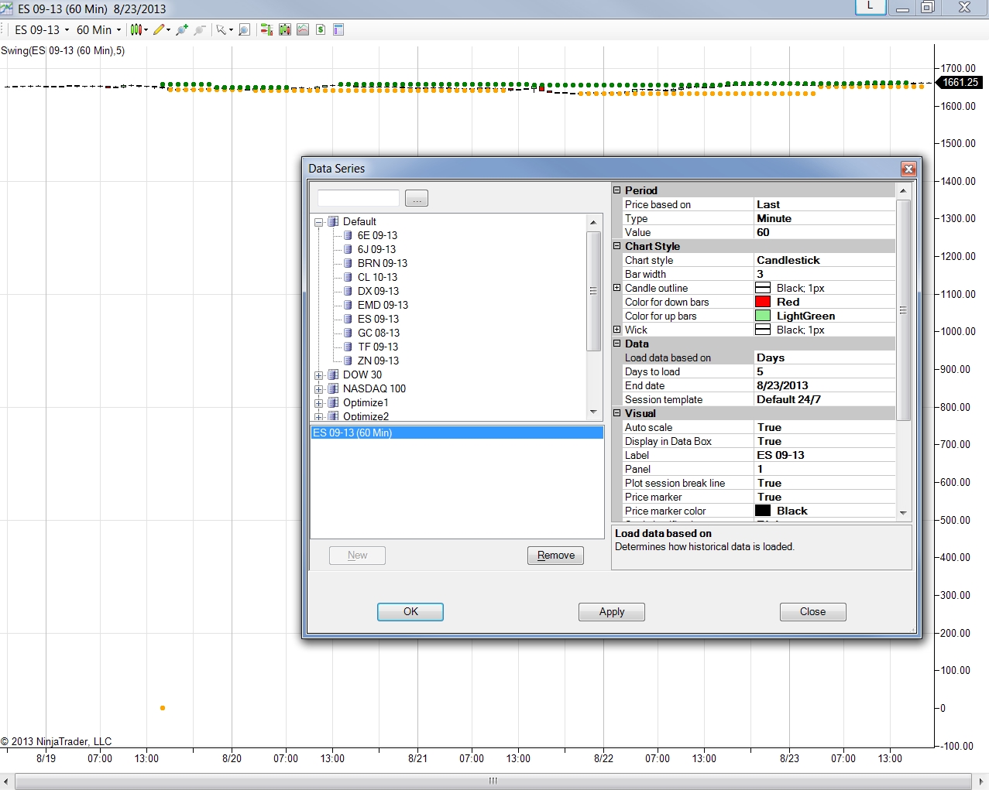
Task: Click the Candle outline pen swatch
Action: (x=763, y=288)
